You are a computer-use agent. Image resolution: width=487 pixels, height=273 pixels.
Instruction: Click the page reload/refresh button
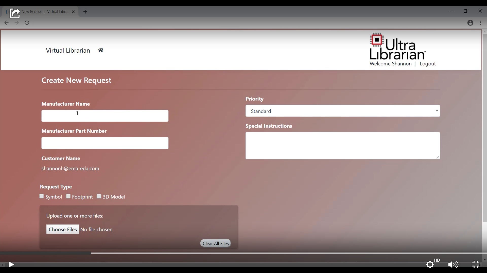point(28,22)
